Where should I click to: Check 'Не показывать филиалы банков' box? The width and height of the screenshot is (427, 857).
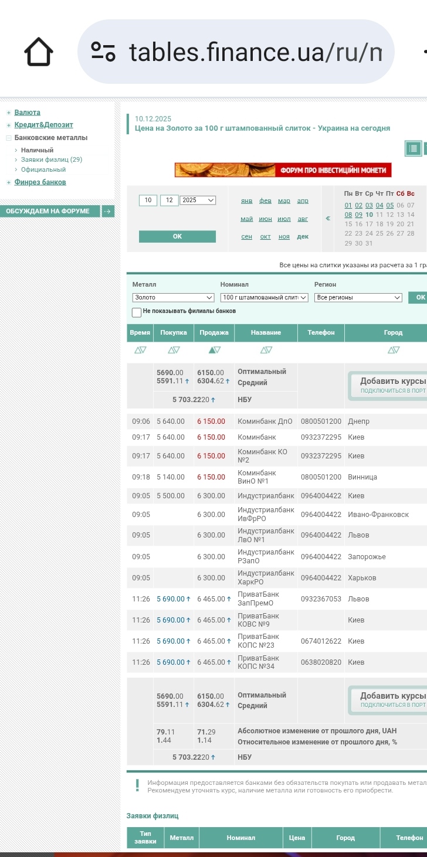point(137,312)
